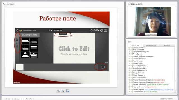The image size is (179, 100).
Task: Click the Марина Орешко name label on video
Action: coord(151,34)
